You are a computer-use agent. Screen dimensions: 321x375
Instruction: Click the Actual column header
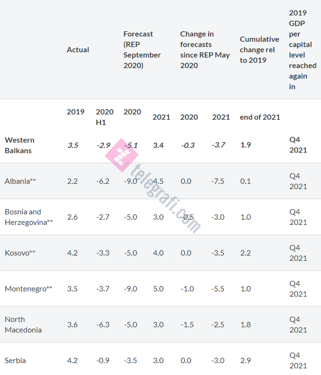pos(78,50)
